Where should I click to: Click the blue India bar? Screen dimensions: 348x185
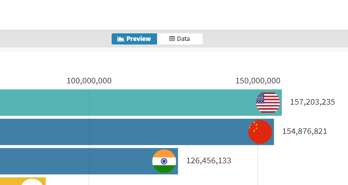tap(89, 161)
